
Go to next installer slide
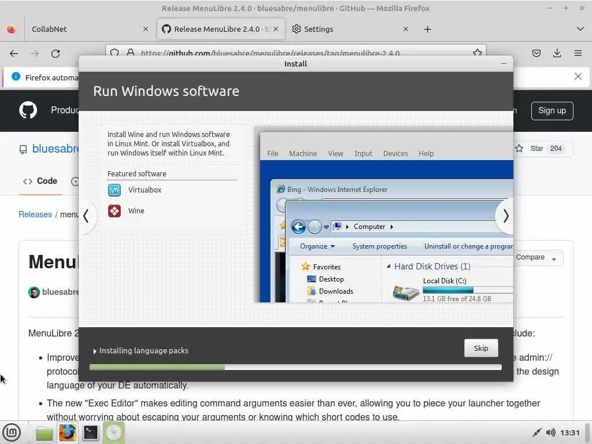click(x=505, y=216)
